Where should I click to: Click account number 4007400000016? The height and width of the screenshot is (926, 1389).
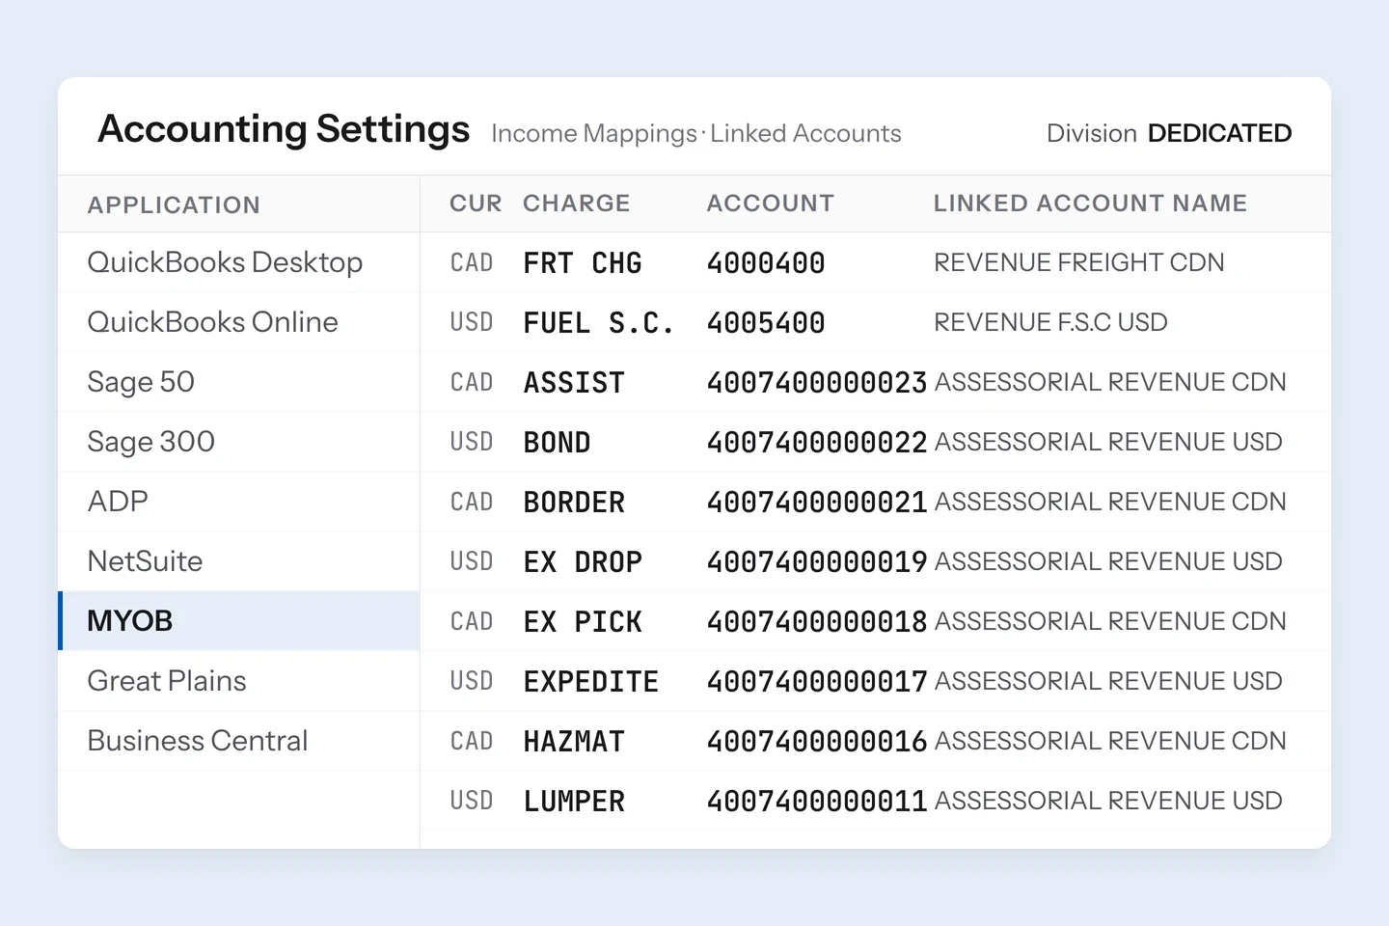(817, 741)
